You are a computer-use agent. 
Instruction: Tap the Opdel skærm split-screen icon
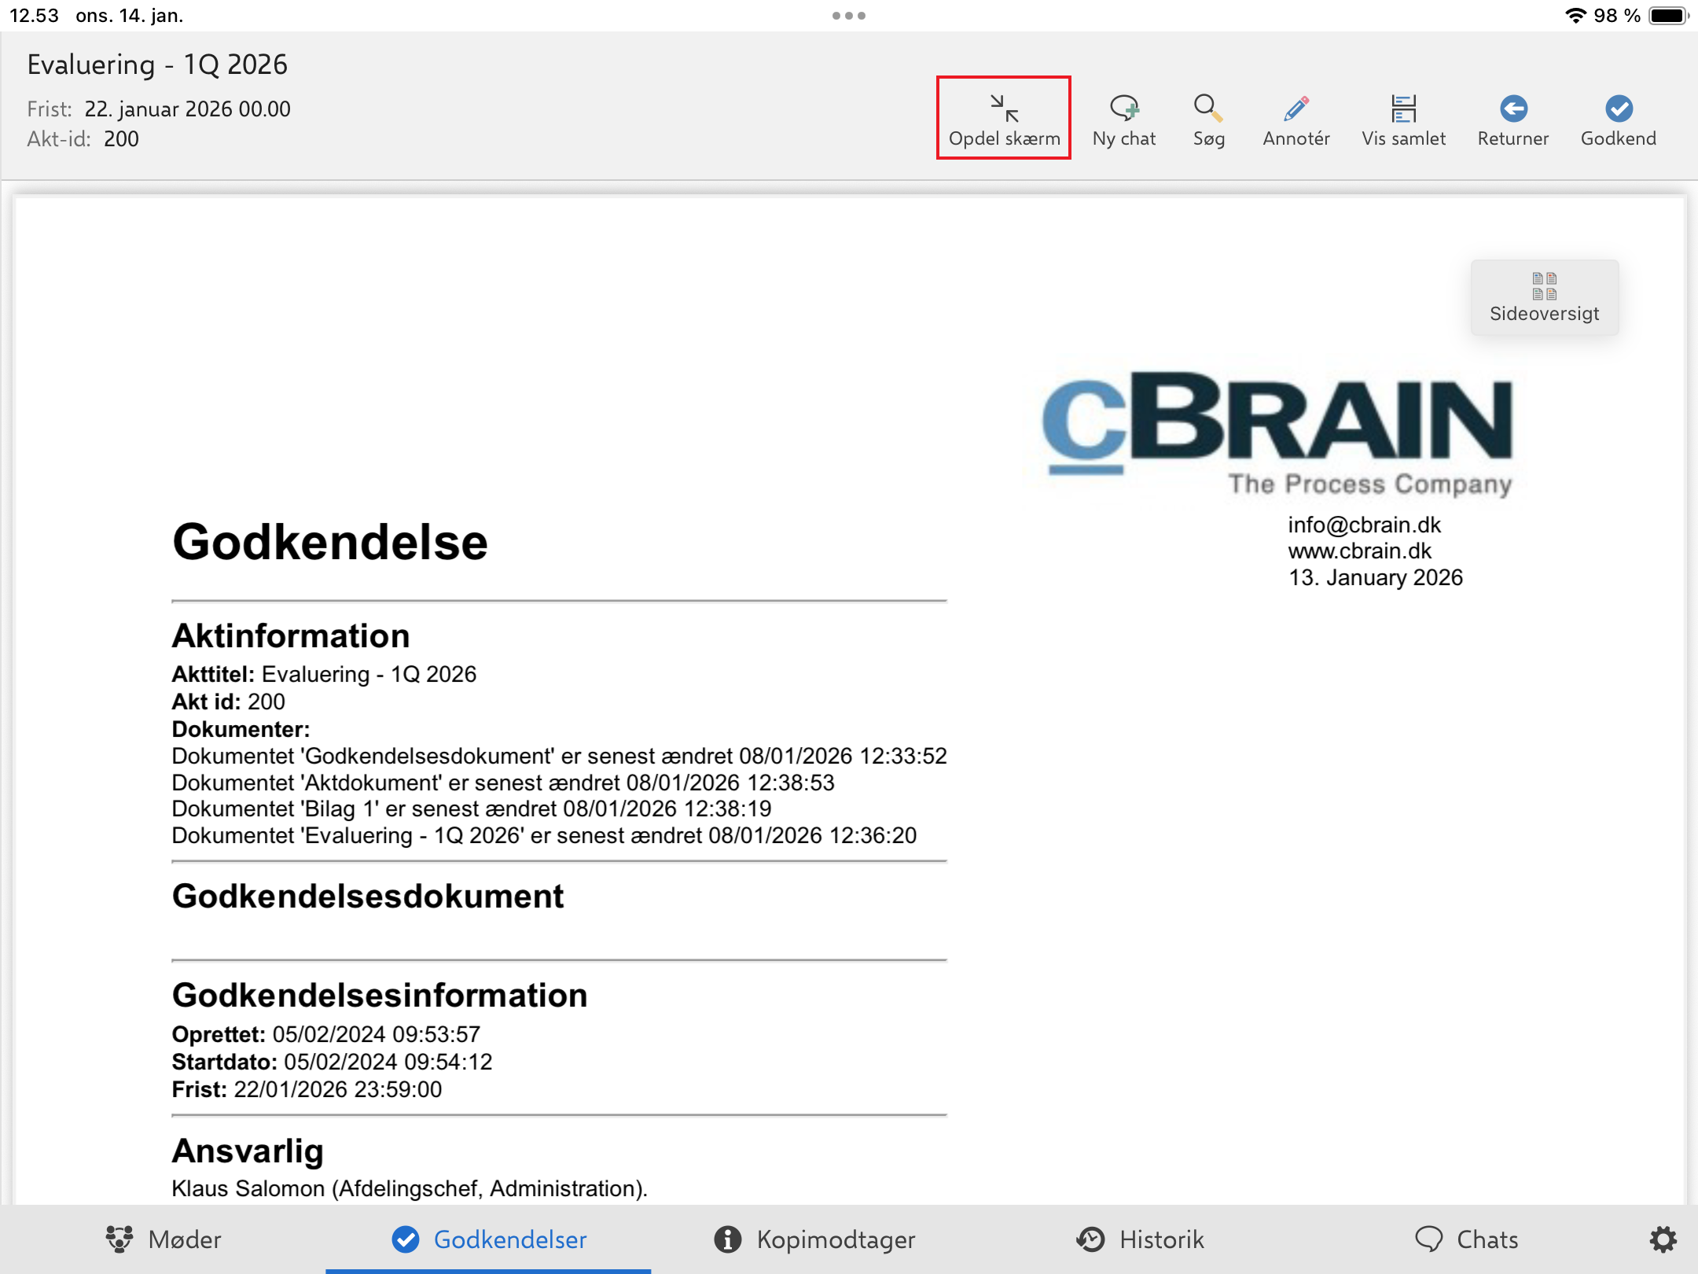(x=1004, y=119)
